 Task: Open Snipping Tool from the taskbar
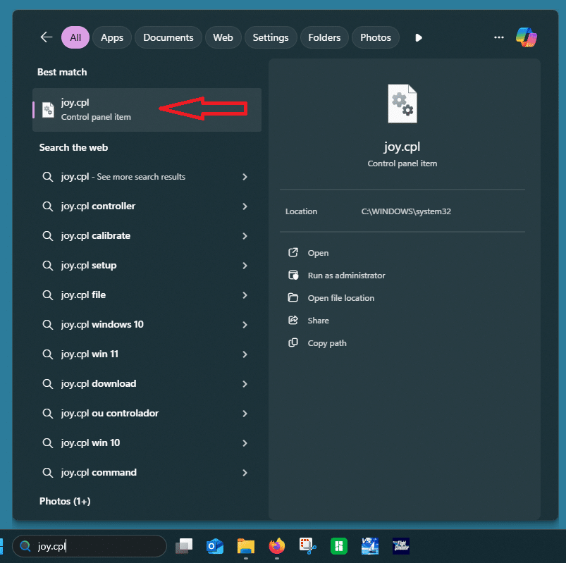(308, 545)
